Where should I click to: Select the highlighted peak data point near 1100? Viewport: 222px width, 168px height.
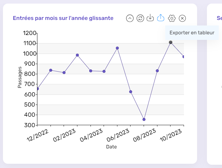171,42
